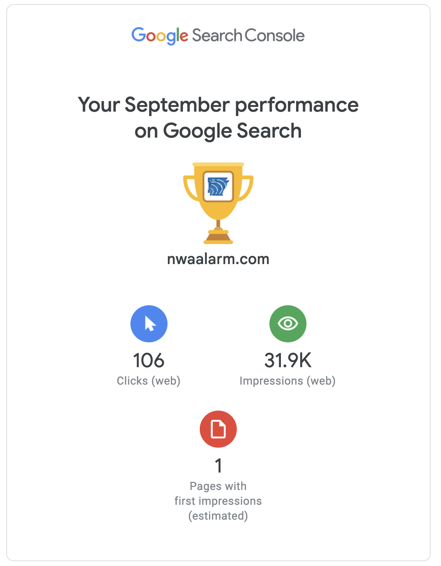The image size is (441, 566).
Task: Open the nwaalarm.com site link
Action: [218, 259]
